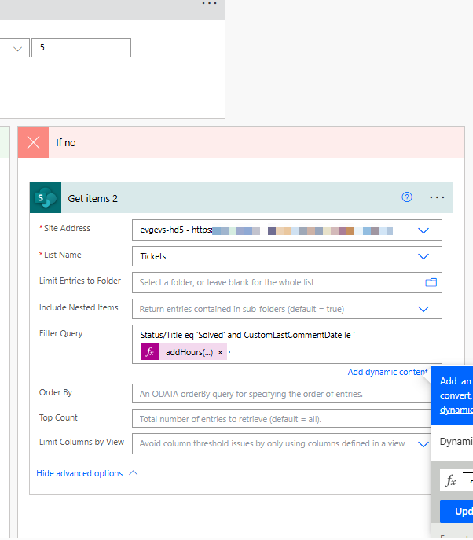Expand the Site Address dropdown
Image resolution: width=473 pixels, height=540 pixels.
423,230
